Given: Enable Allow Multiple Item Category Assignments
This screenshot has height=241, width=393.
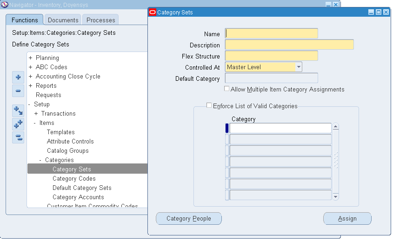Looking at the screenshot, I should pyautogui.click(x=226, y=89).
